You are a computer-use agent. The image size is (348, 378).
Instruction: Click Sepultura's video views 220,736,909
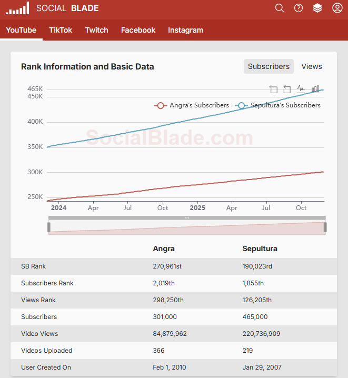tap(261, 334)
